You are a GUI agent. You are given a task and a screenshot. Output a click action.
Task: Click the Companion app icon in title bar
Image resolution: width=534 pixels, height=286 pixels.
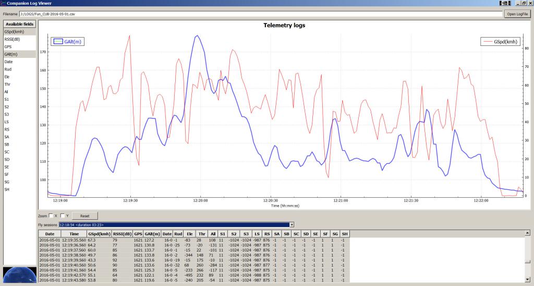pos(3,3)
